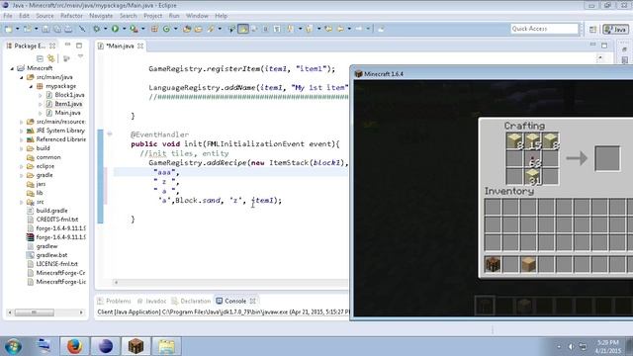Click the Last Edit Location icon
This screenshot has height=356, width=633.
(328, 29)
